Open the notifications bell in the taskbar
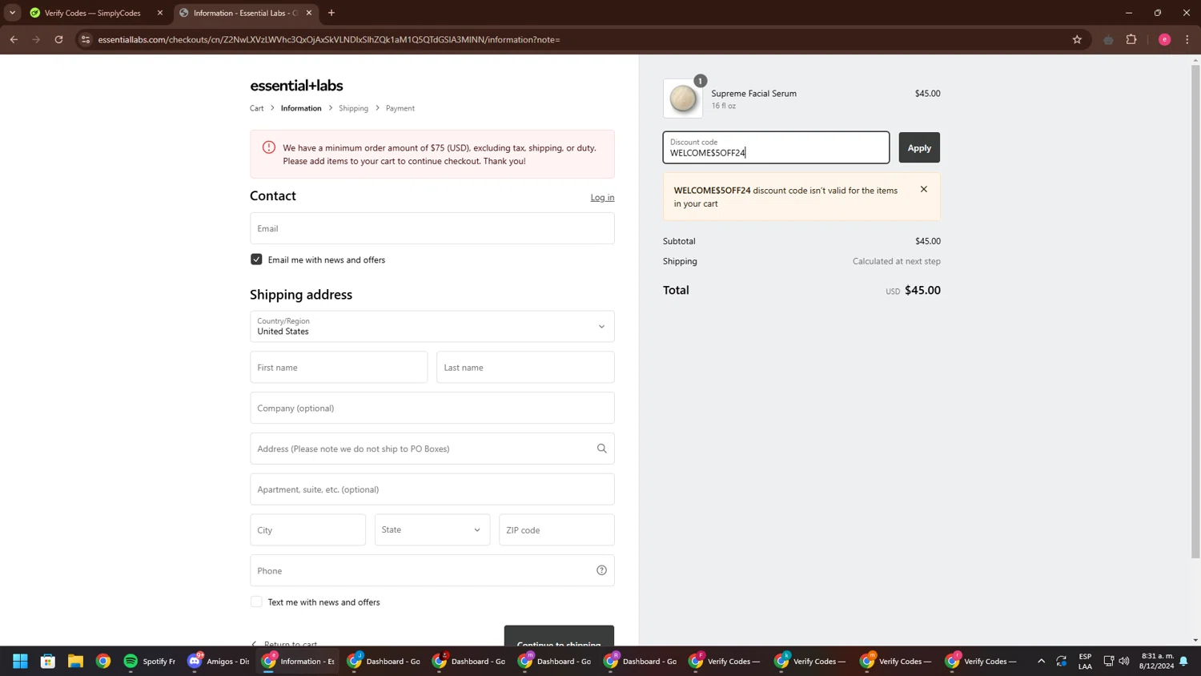The width and height of the screenshot is (1201, 676). click(1183, 661)
